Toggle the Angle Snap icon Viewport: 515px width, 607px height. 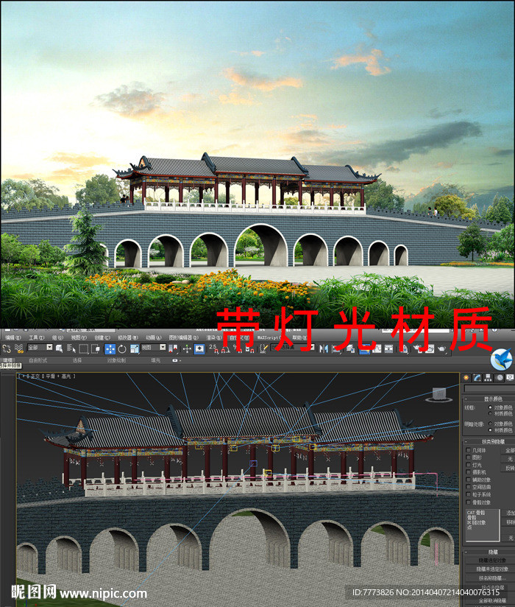[x=225, y=348]
